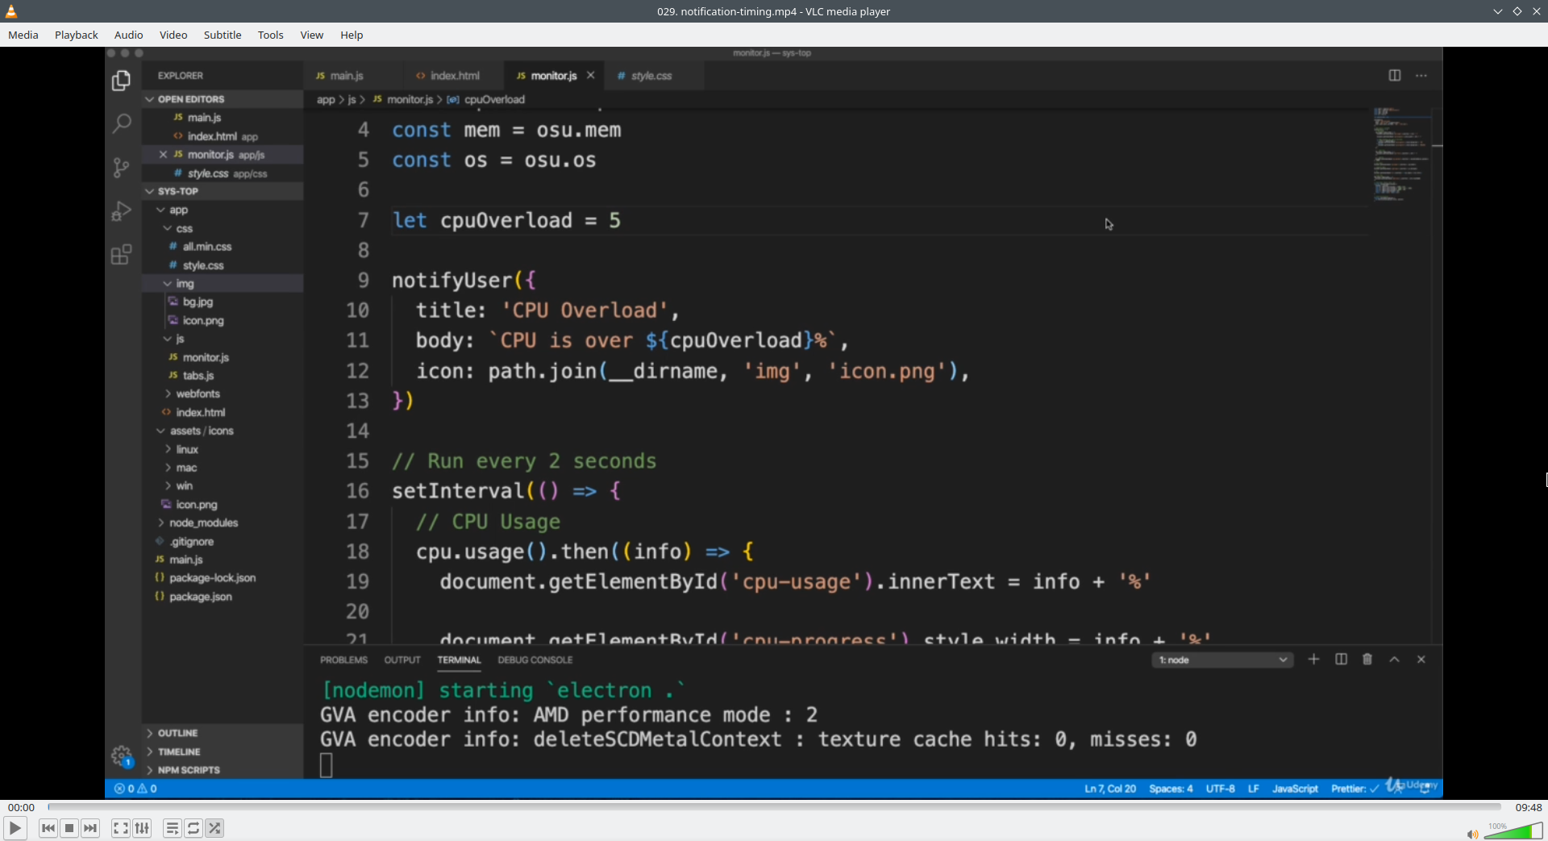Expand the node_modules folder
The height and width of the screenshot is (841, 1548).
click(204, 523)
